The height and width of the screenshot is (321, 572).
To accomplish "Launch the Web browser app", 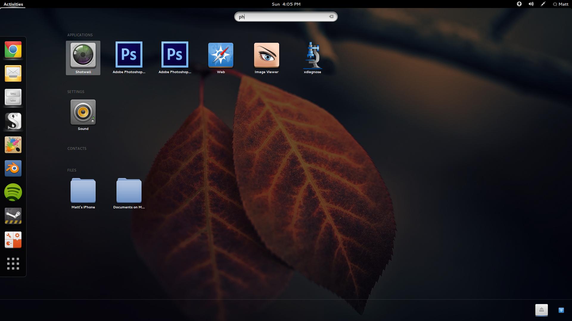I will click(x=220, y=58).
